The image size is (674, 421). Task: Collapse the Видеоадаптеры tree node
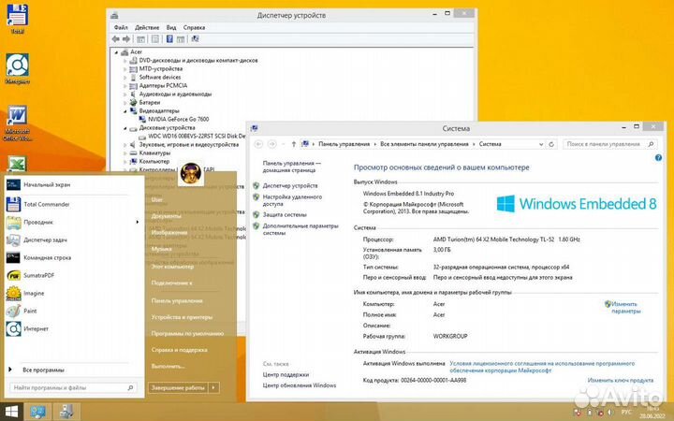click(125, 110)
